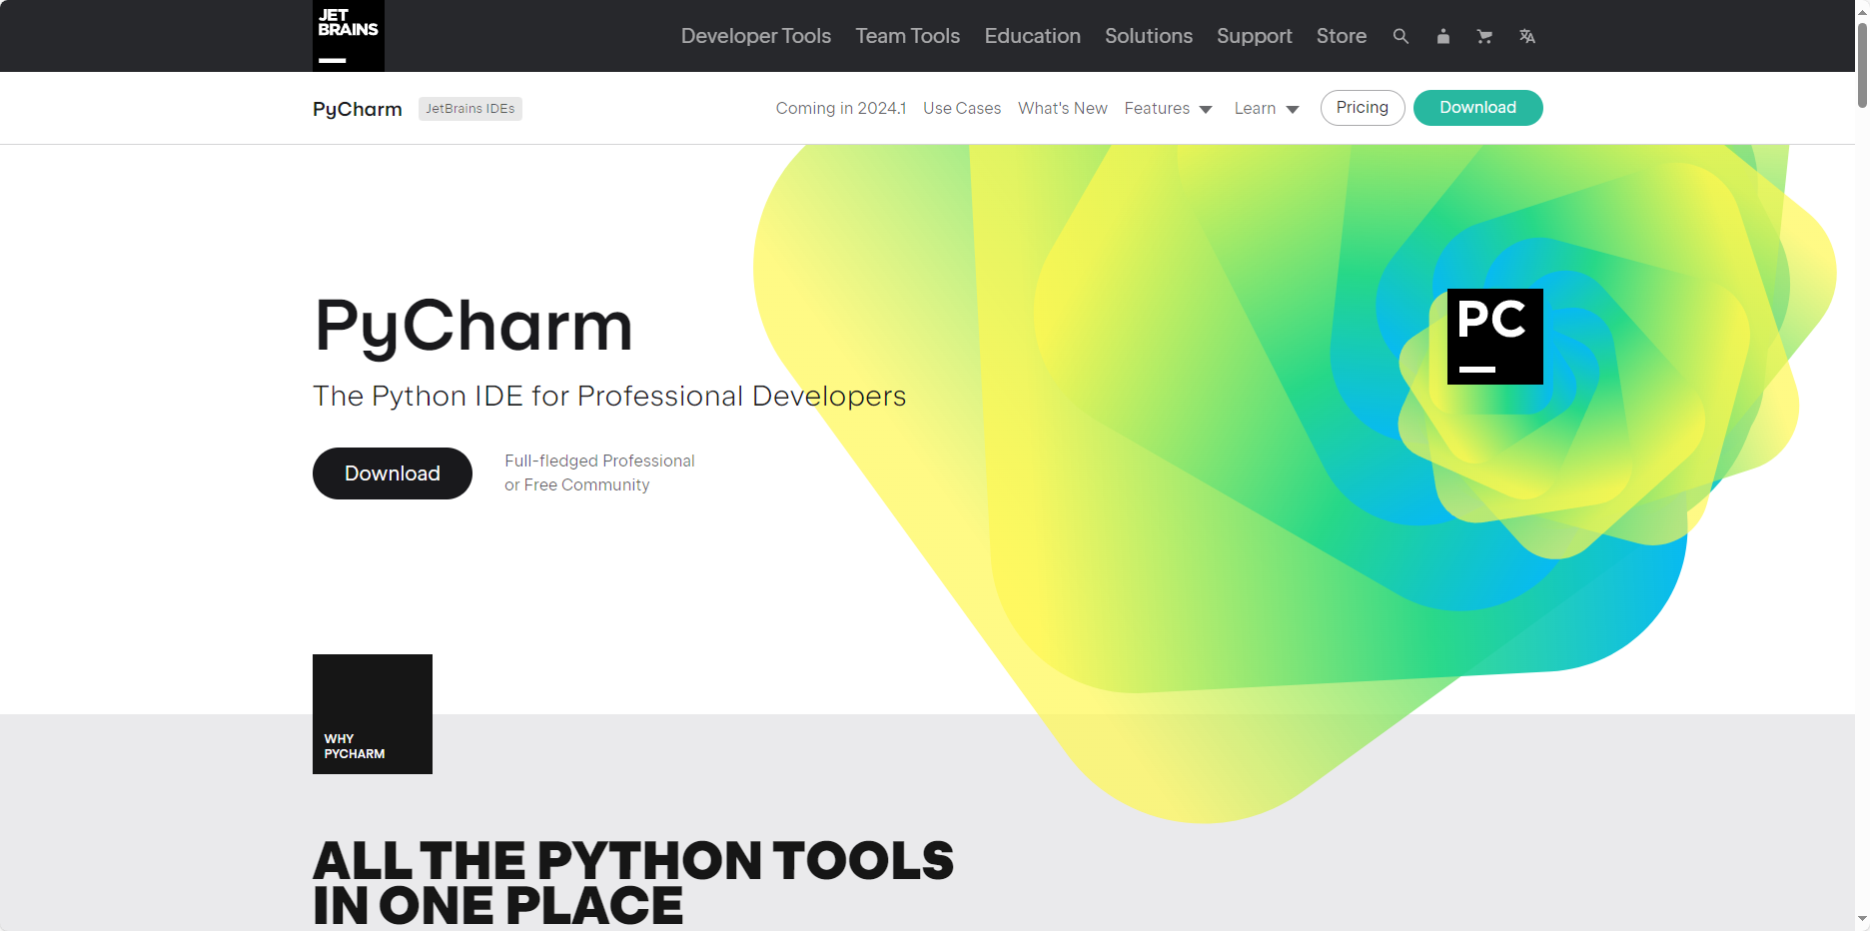This screenshot has width=1870, height=931.
Task: Click the green Download button
Action: pos(1477,108)
